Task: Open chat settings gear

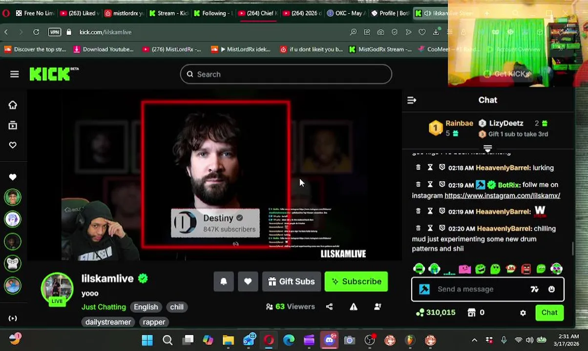Action: pyautogui.click(x=523, y=313)
